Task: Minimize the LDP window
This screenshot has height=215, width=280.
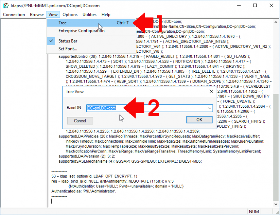Action: pos(238,6)
